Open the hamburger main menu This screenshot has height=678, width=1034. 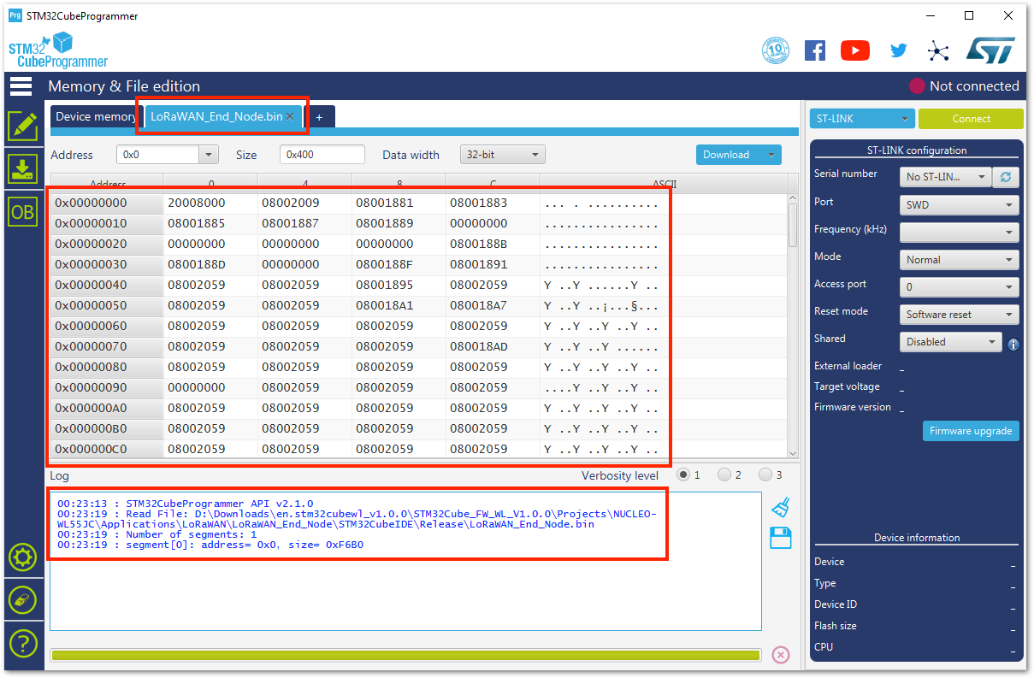pyautogui.click(x=21, y=86)
